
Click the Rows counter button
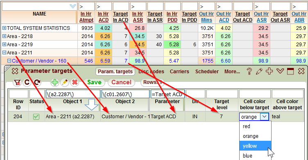152,82
